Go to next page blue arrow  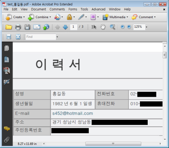click(65, 27)
